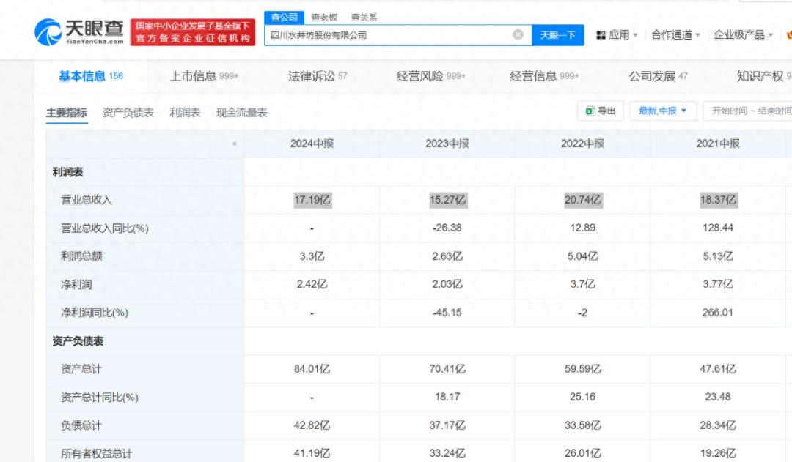Viewport: 792px width, 462px height.
Task: Click the 25.16 asset growth cell
Action: pos(582,397)
